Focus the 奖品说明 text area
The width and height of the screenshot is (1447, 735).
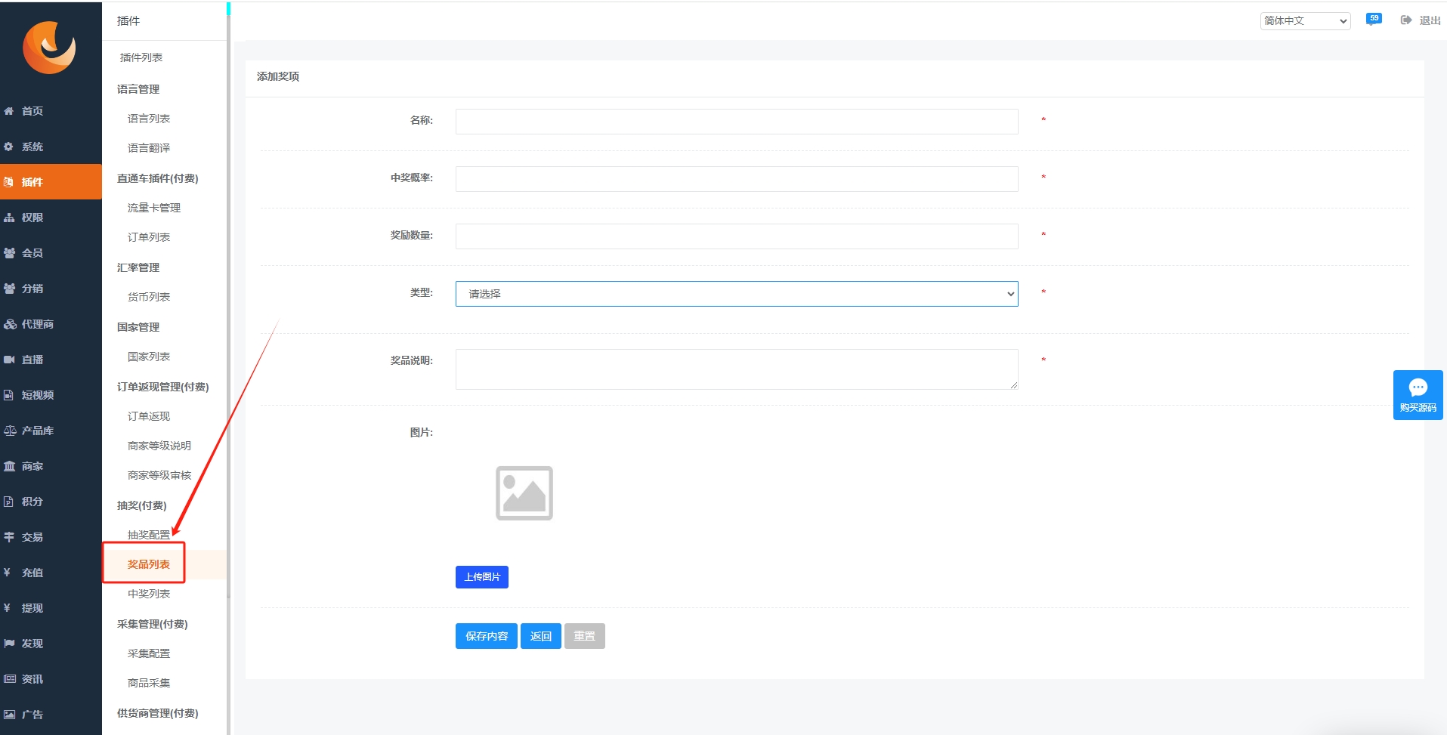[x=737, y=369]
